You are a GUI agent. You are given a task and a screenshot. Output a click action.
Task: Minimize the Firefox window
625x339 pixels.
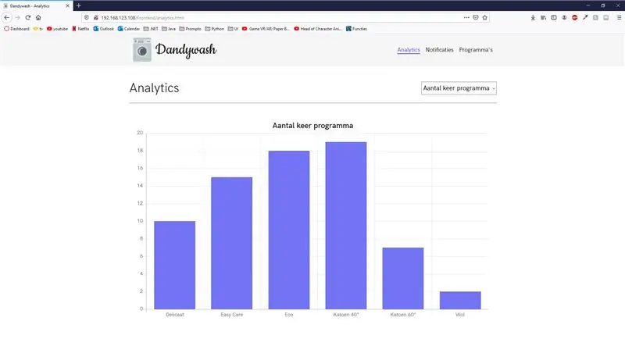[x=588, y=5]
